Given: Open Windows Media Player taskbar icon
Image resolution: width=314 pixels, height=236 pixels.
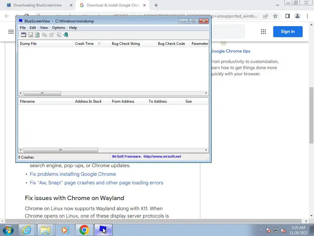Looking at the screenshot, I should (64, 230).
